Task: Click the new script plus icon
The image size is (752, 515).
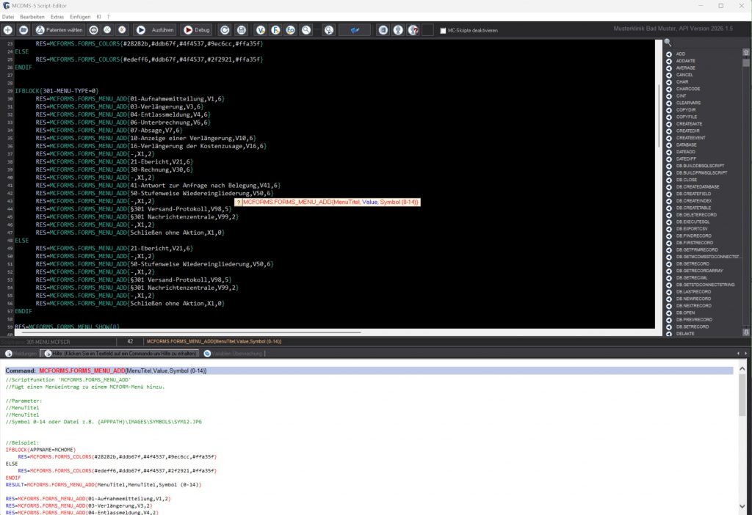Action: [x=8, y=30]
